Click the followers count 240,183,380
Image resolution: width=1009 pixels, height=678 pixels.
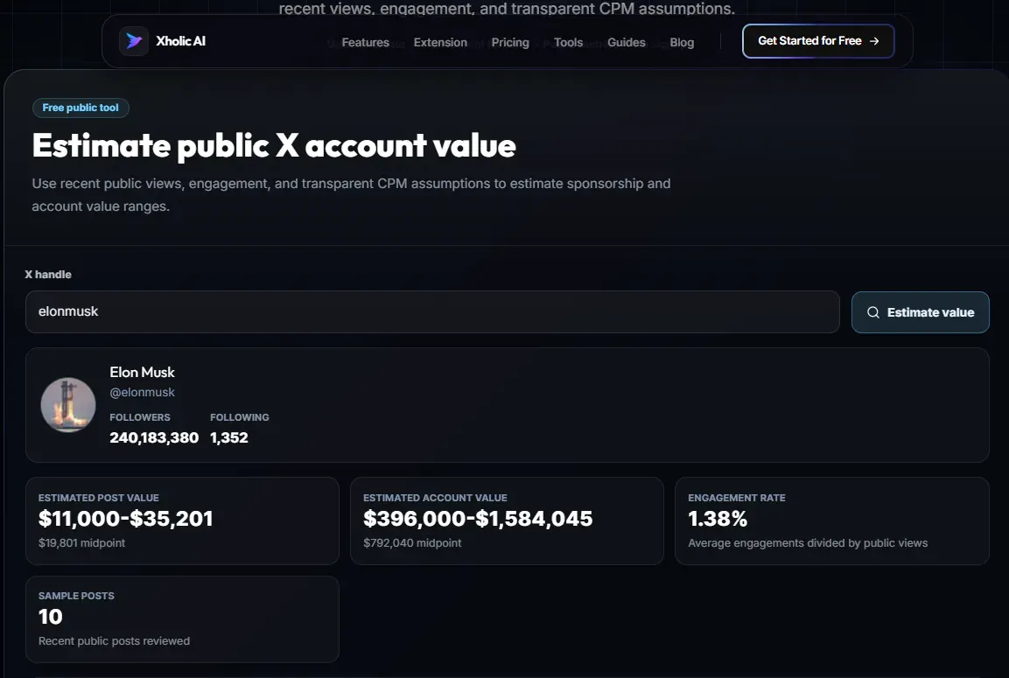pos(154,437)
